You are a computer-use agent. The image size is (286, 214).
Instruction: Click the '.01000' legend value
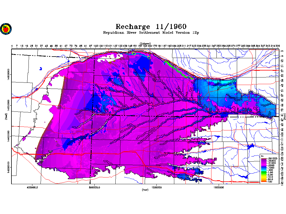pyautogui.click(x=271, y=163)
